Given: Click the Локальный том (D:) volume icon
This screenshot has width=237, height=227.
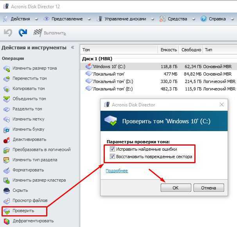Looking at the screenshot, I should click(x=89, y=81).
